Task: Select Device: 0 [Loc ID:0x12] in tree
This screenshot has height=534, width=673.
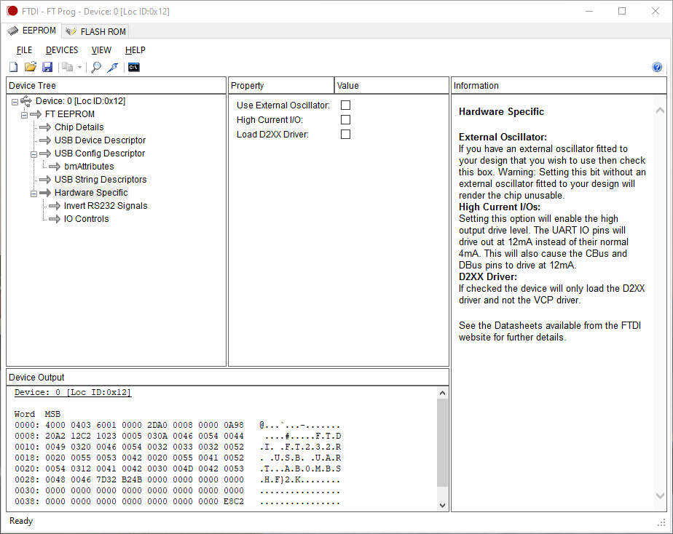Action: (80, 101)
